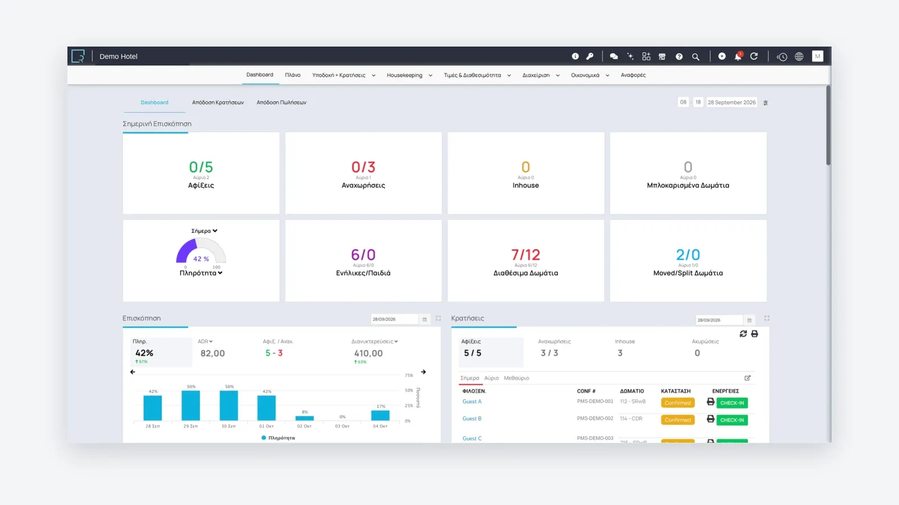Screen dimensions: 899x505
Task: Click the store marketplace icon
Action: (662, 56)
